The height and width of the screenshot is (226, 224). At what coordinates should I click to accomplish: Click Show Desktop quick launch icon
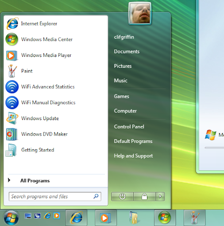(x=28, y=216)
